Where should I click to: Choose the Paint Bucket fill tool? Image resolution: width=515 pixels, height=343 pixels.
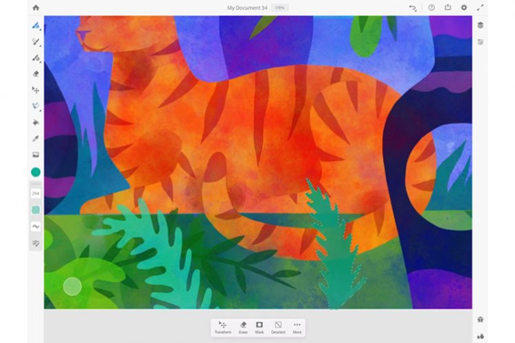point(36,122)
